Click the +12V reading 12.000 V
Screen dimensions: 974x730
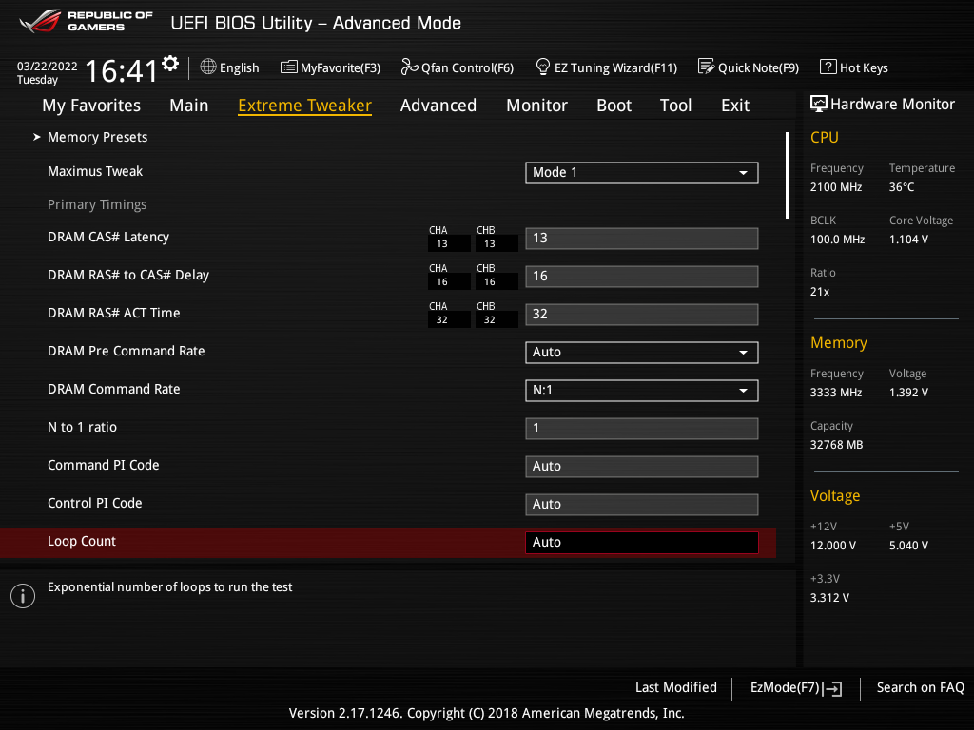832,545
